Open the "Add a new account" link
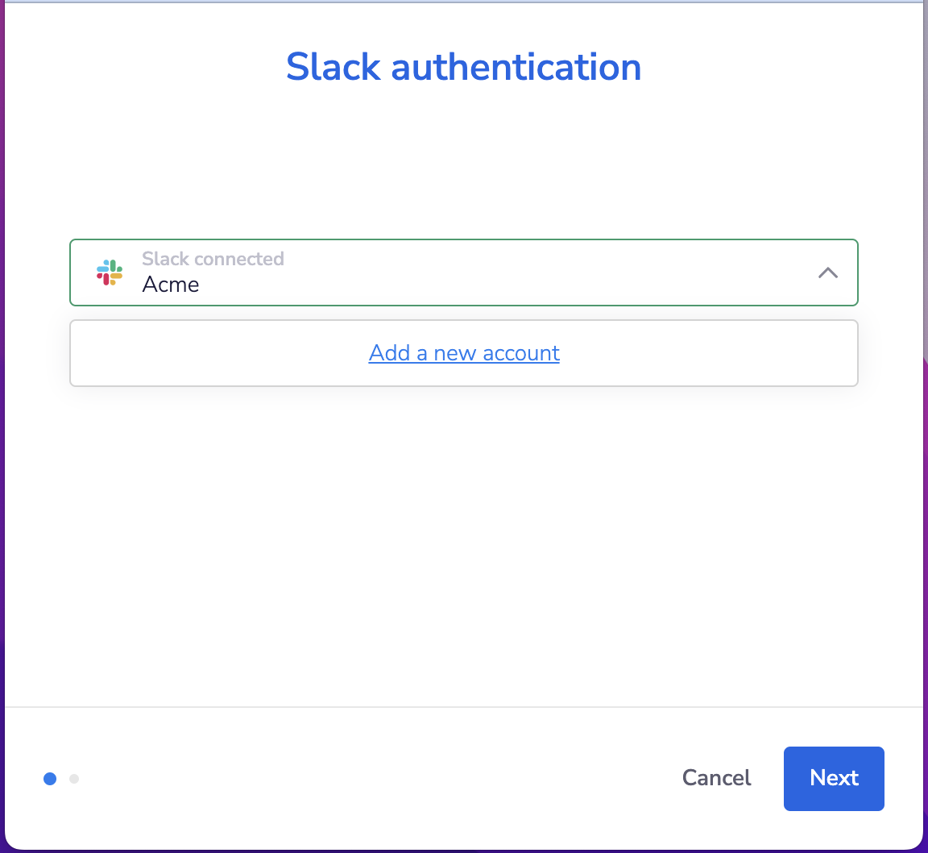 464,353
